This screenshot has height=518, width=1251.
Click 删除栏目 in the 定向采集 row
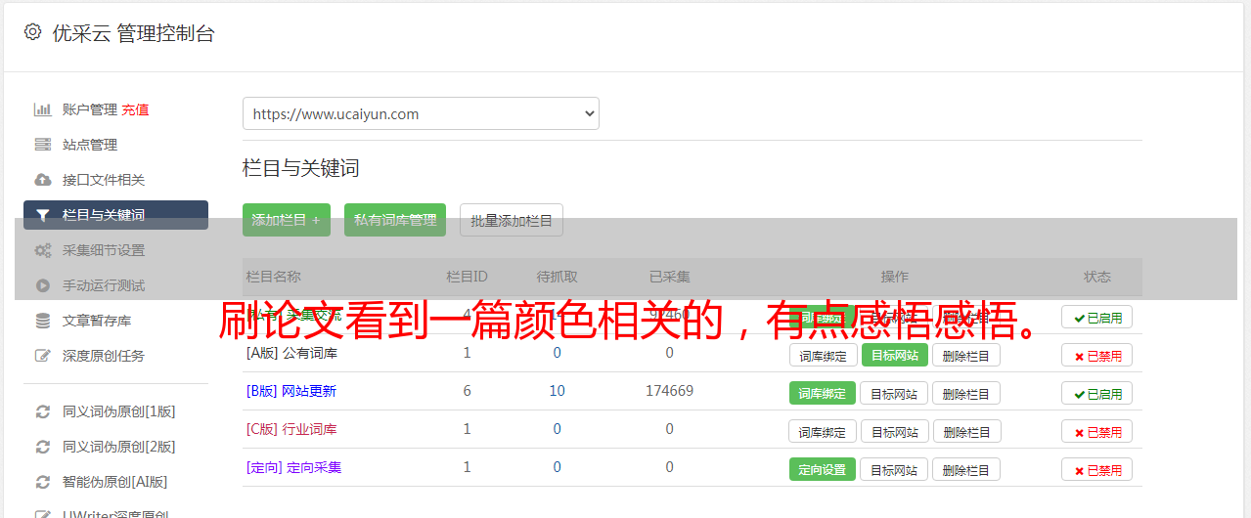[x=966, y=469]
